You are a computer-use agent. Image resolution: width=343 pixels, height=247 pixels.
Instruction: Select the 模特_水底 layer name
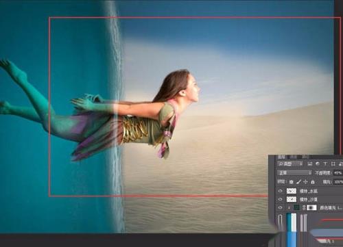(x=309, y=191)
